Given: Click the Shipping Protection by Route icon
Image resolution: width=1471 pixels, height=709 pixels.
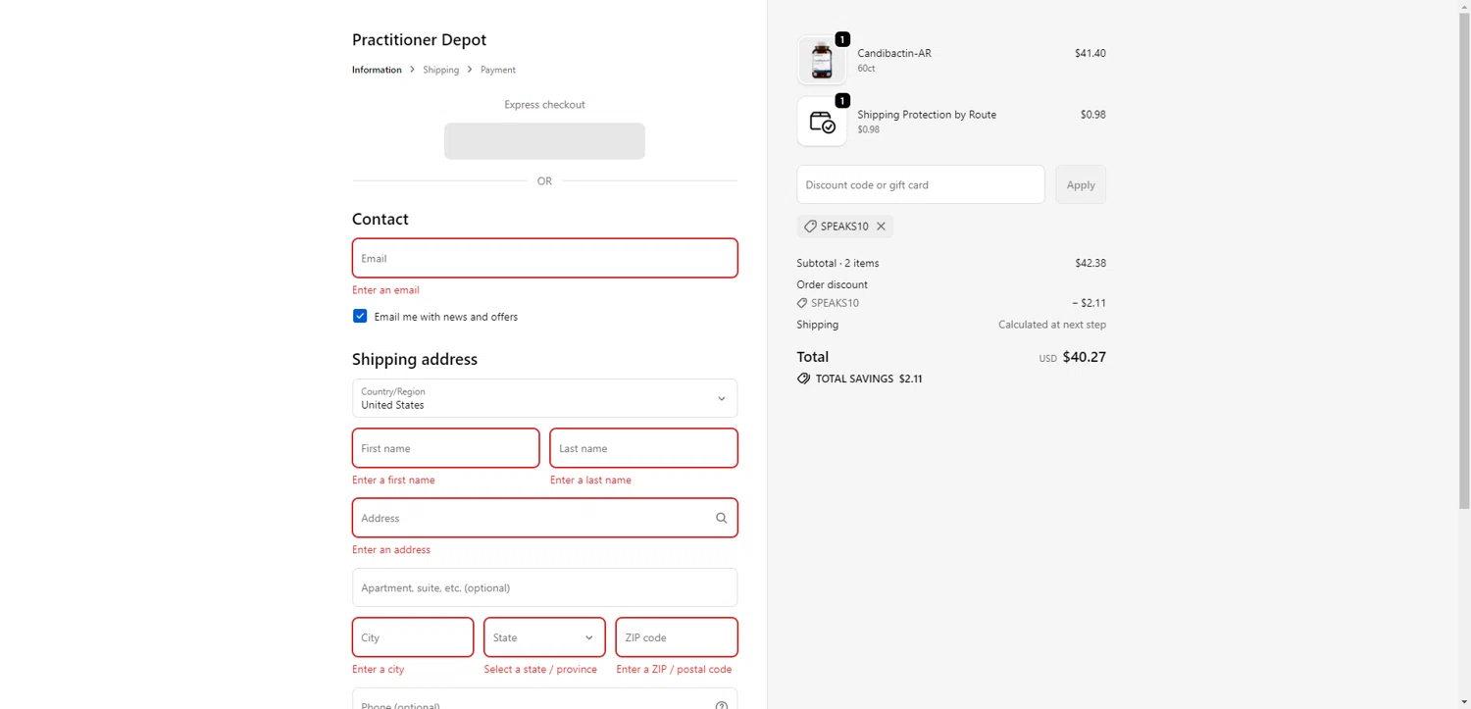Looking at the screenshot, I should (822, 122).
